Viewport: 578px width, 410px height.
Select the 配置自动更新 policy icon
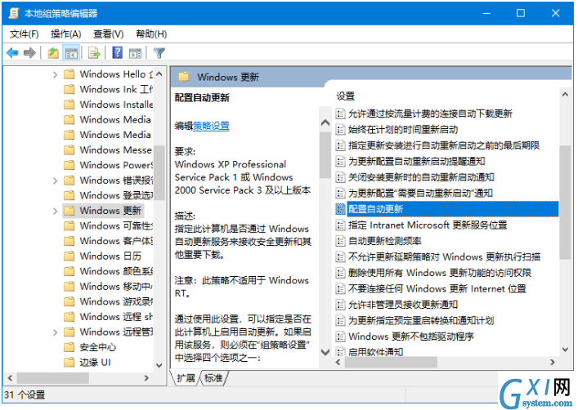tap(340, 209)
